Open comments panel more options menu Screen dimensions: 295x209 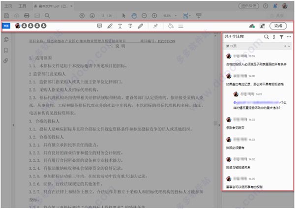[289, 37]
